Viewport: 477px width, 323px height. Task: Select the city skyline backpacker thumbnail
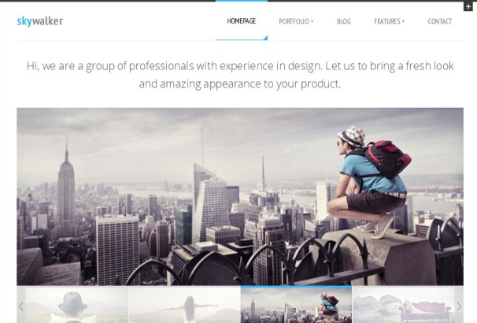pos(296,305)
